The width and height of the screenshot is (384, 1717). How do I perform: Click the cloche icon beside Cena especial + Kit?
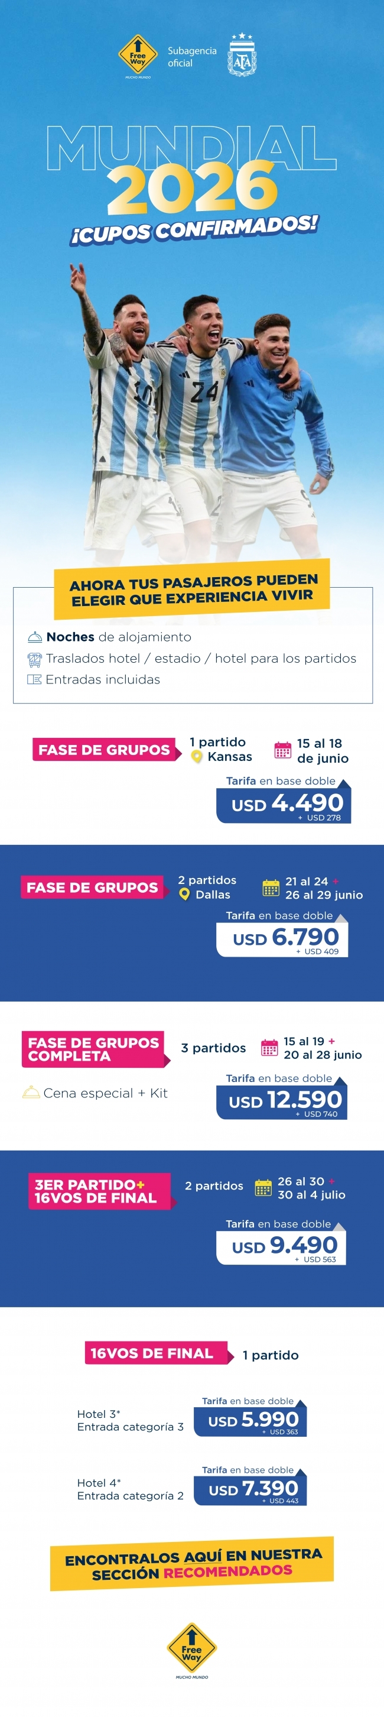pyautogui.click(x=31, y=1093)
